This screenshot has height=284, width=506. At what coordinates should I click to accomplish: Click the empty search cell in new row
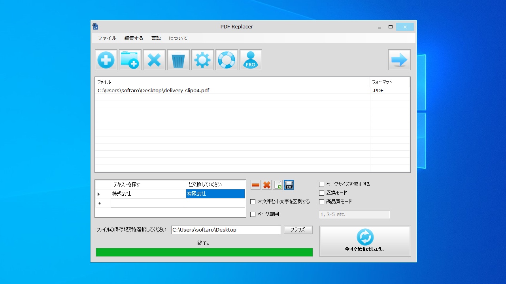point(148,203)
